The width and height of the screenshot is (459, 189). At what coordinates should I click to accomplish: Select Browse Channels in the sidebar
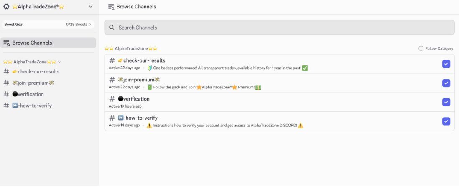(48, 43)
